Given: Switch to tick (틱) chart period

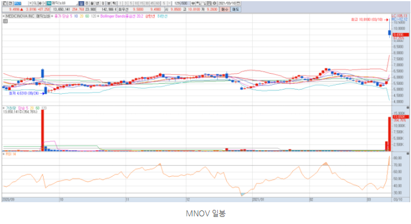Looking at the screenshot, I should point(115,3).
